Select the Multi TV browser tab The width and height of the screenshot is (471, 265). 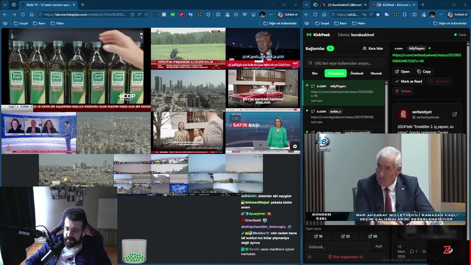tap(48, 5)
